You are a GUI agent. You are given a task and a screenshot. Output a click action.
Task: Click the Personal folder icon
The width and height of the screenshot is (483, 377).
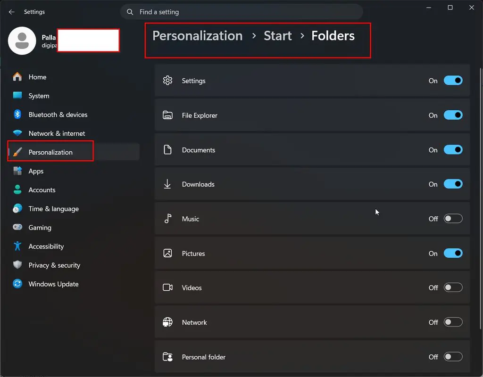tap(167, 357)
